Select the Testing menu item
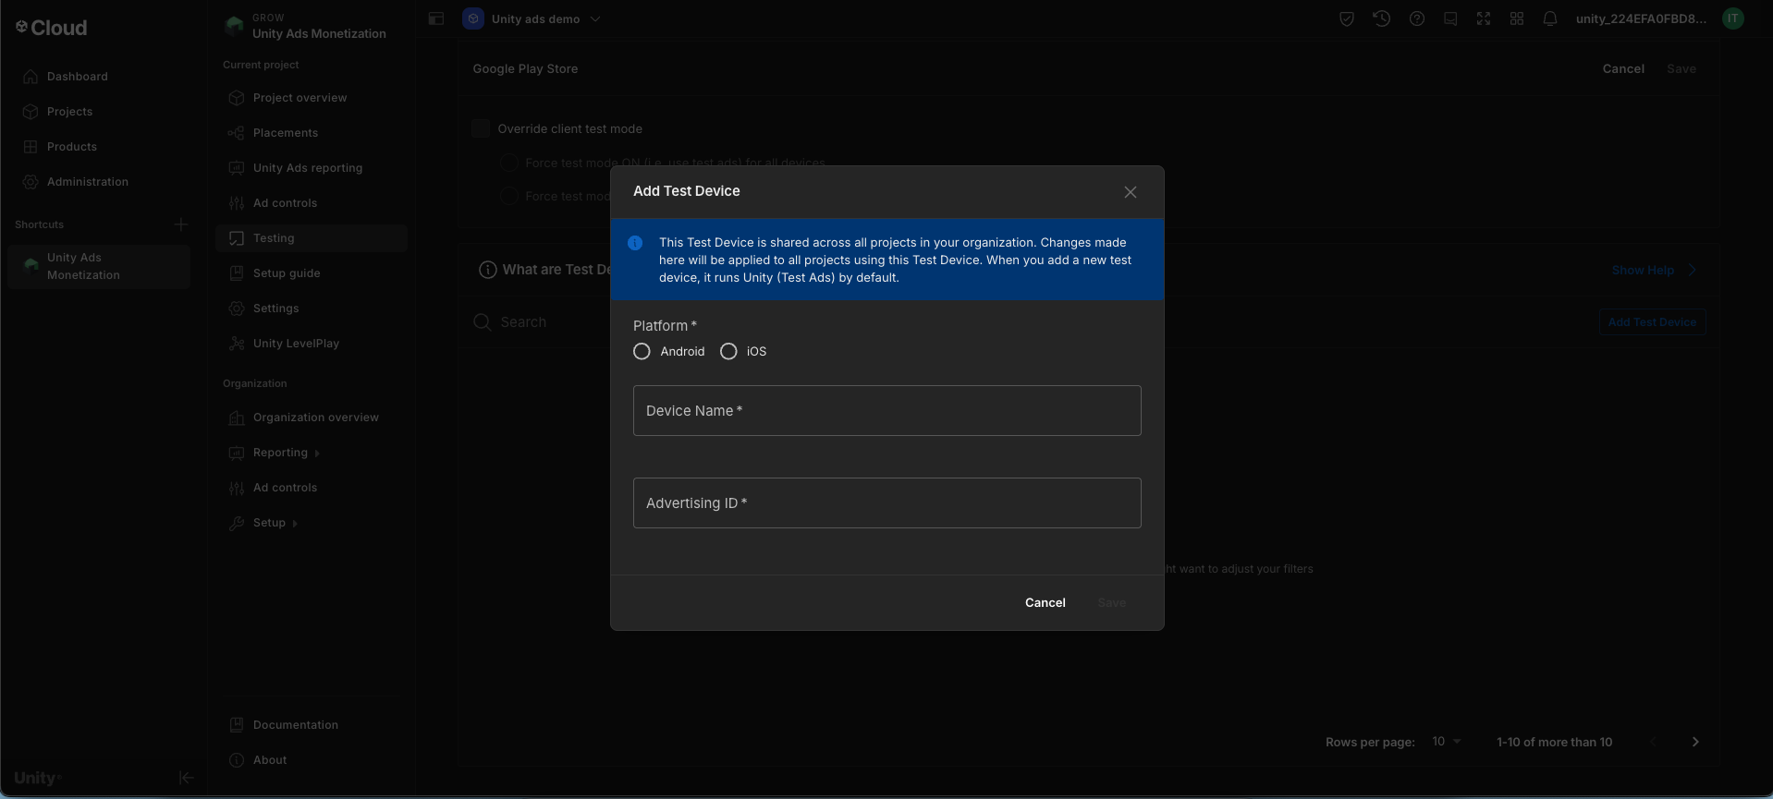Viewport: 1773px width, 799px height. click(x=312, y=238)
